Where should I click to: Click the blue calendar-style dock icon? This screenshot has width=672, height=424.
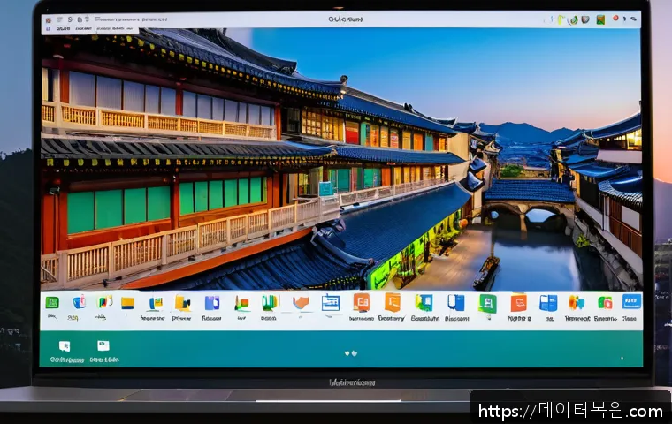point(331,303)
